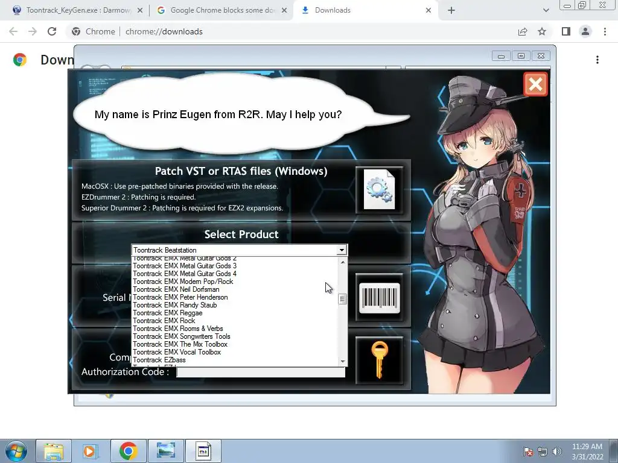Screen dimensions: 618x463
Task: Click the barcode serial number icon
Action: (379, 297)
